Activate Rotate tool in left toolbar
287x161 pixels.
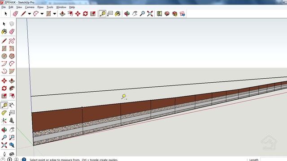pyautogui.click(x=4, y=89)
